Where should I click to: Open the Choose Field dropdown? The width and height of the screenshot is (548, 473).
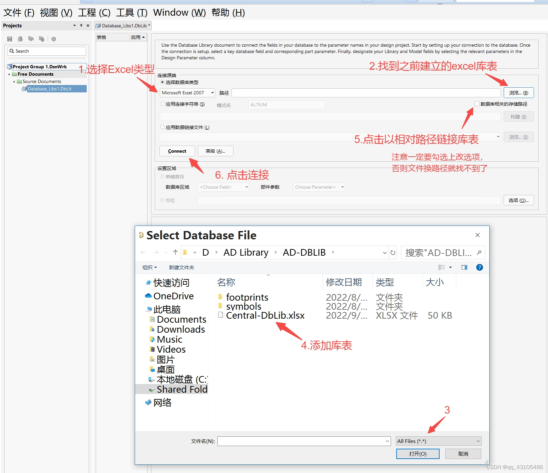[x=223, y=187]
